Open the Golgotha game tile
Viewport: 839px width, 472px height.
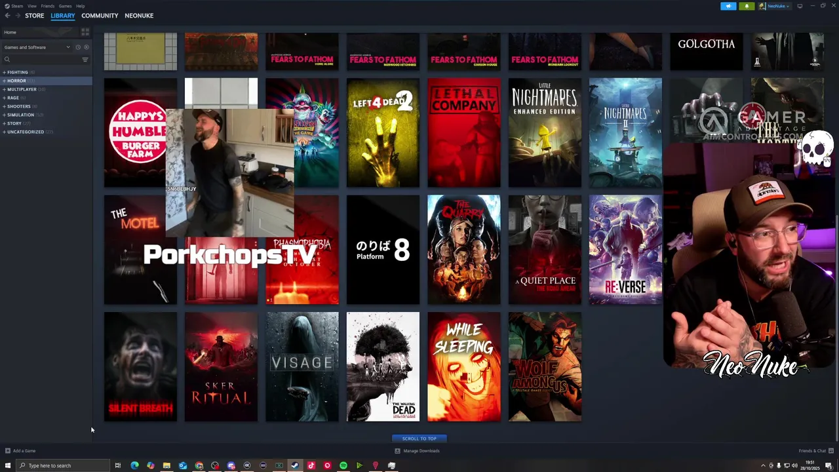click(707, 51)
